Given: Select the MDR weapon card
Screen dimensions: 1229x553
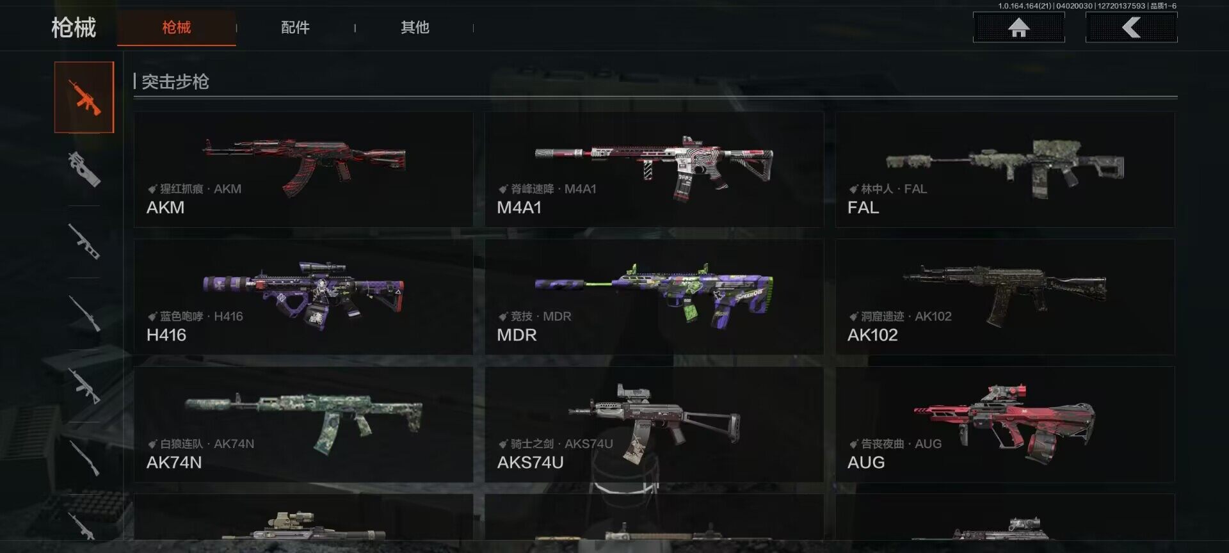Looking at the screenshot, I should 654,297.
